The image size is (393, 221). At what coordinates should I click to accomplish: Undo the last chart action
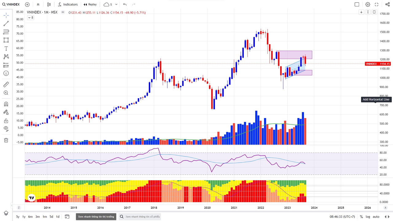125,4
